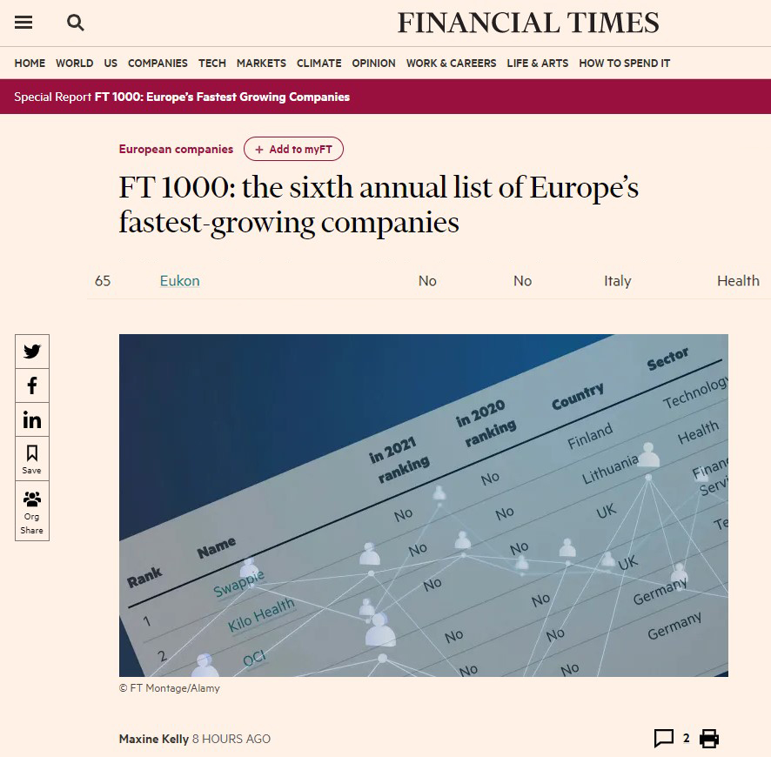The width and height of the screenshot is (771, 757).
Task: Click the Financial Times masthead logo
Action: pos(528,23)
